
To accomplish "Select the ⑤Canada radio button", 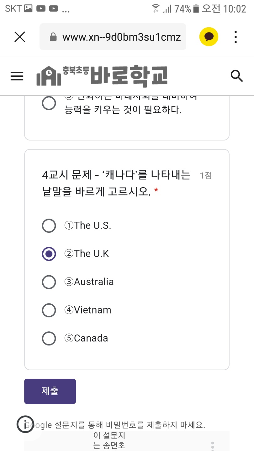I will coord(49,338).
